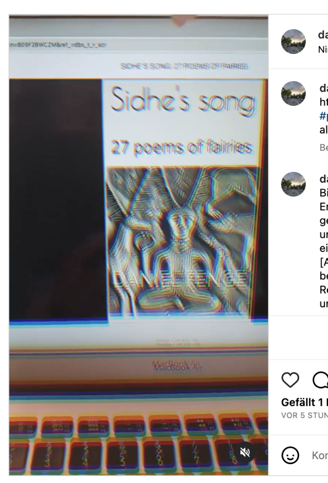The image size is (328, 483).
Task: Like the post with the heart icon
Action: pos(290,380)
